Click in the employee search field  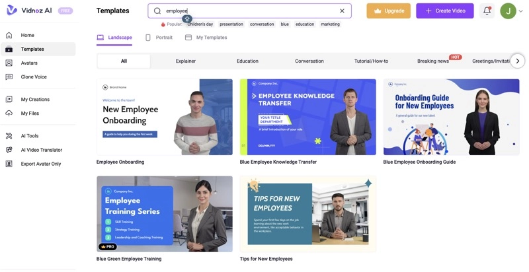point(251,11)
